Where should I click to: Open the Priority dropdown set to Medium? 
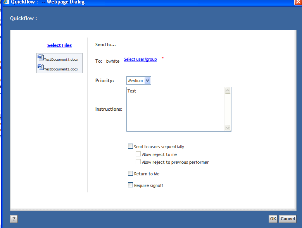pyautogui.click(x=139, y=81)
